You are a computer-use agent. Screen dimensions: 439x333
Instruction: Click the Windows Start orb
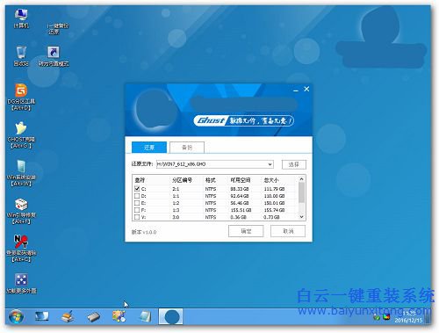point(17,316)
